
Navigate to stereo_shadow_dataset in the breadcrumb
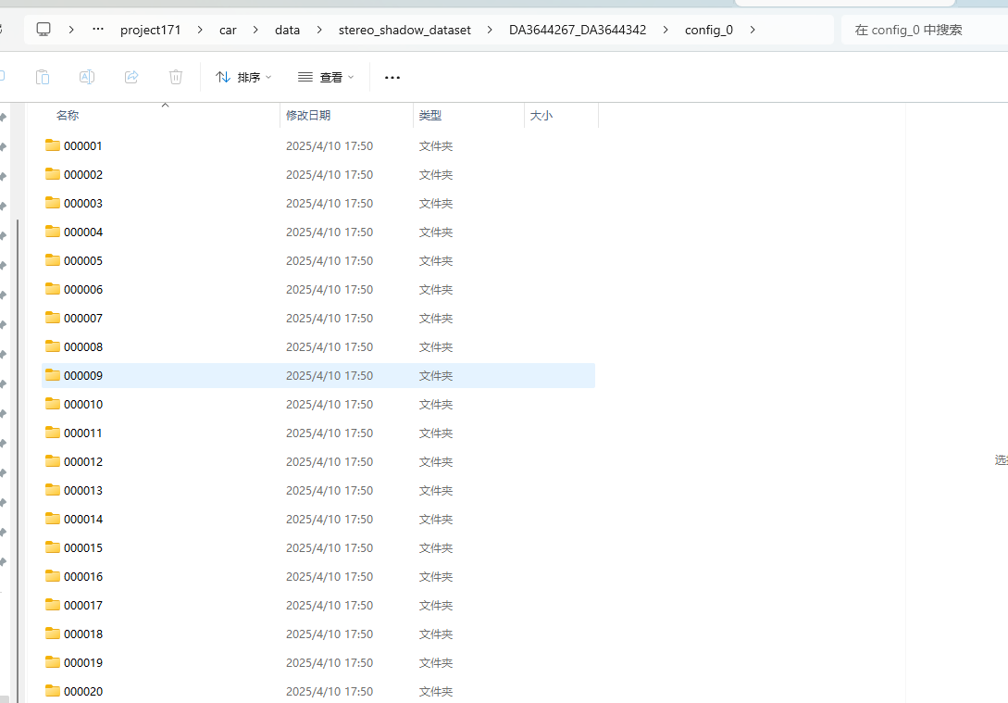coord(404,29)
